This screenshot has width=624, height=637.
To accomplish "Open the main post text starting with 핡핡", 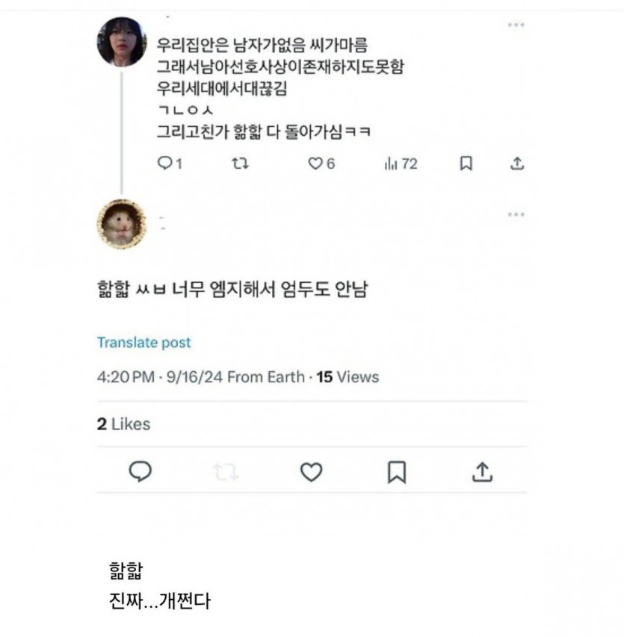I will click(x=232, y=289).
